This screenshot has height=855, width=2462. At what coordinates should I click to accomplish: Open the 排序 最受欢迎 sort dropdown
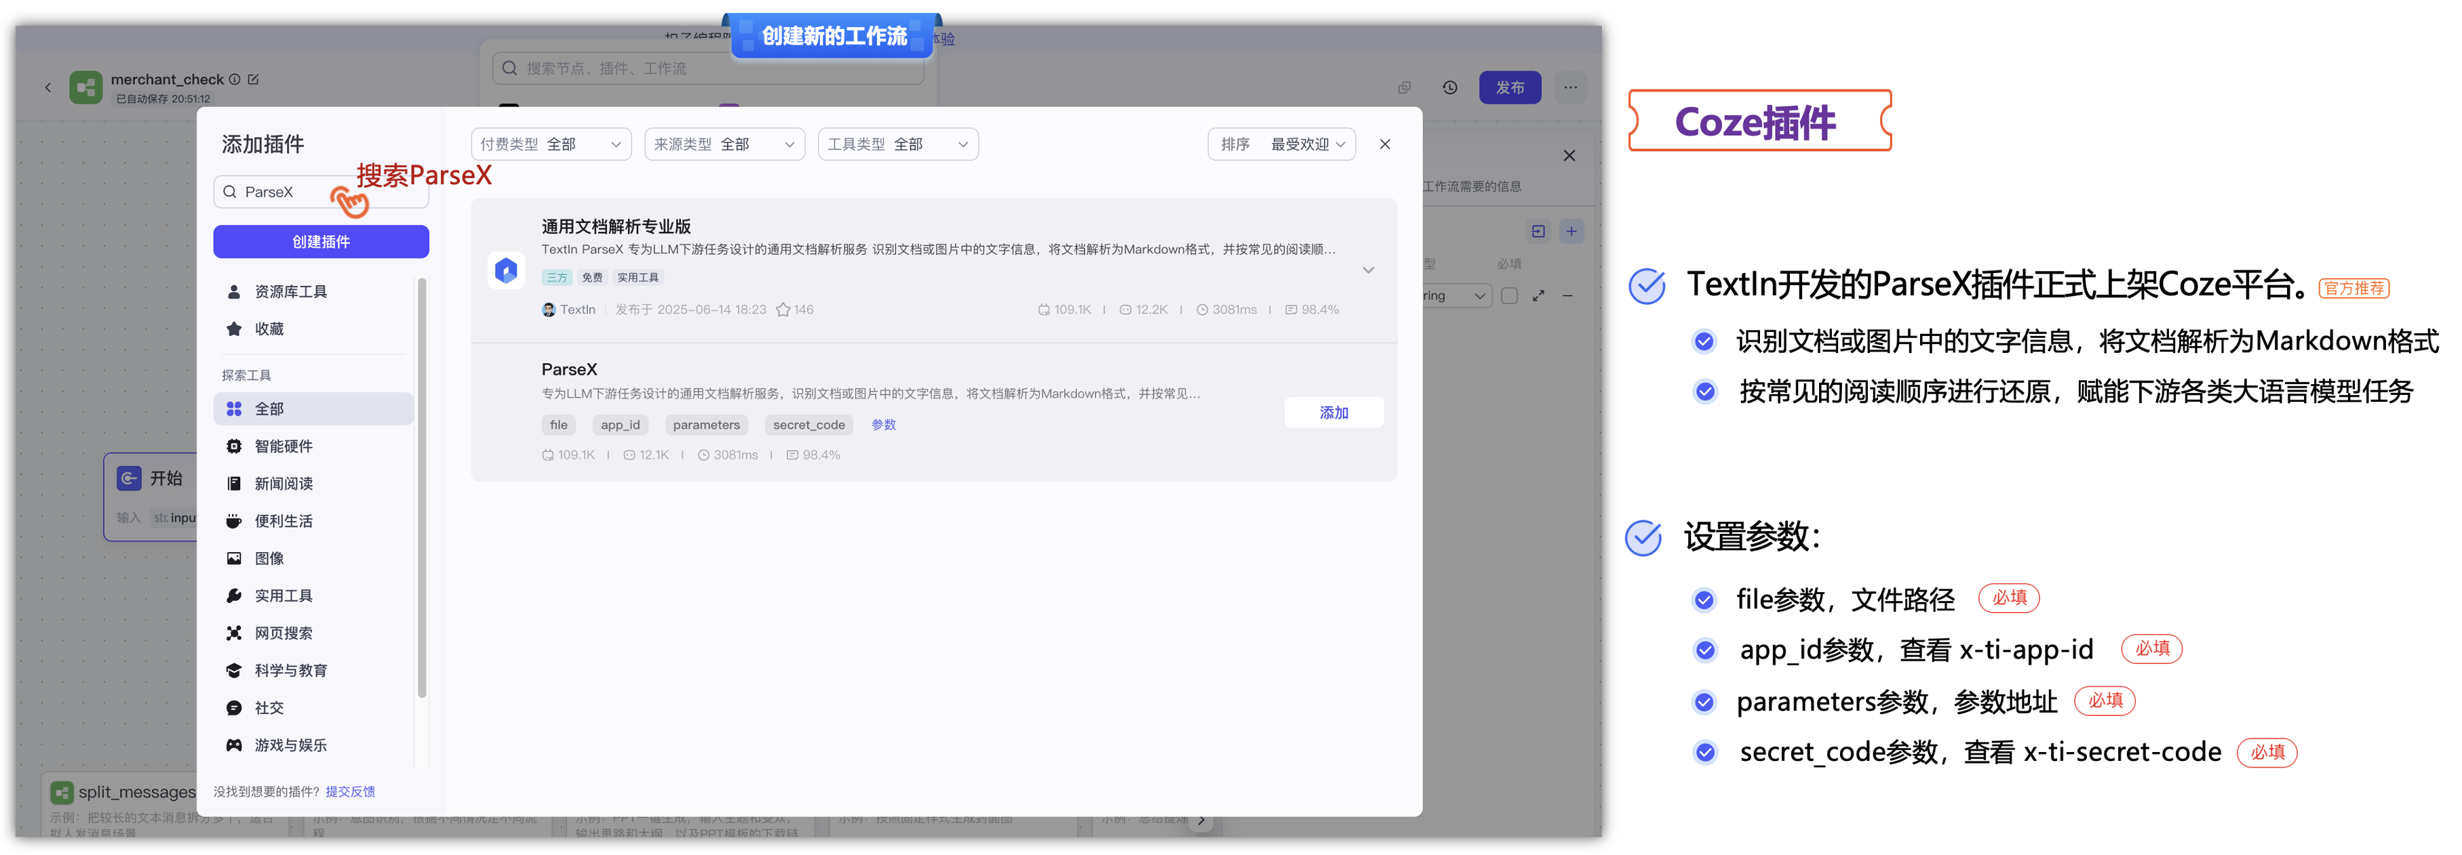click(x=1281, y=144)
